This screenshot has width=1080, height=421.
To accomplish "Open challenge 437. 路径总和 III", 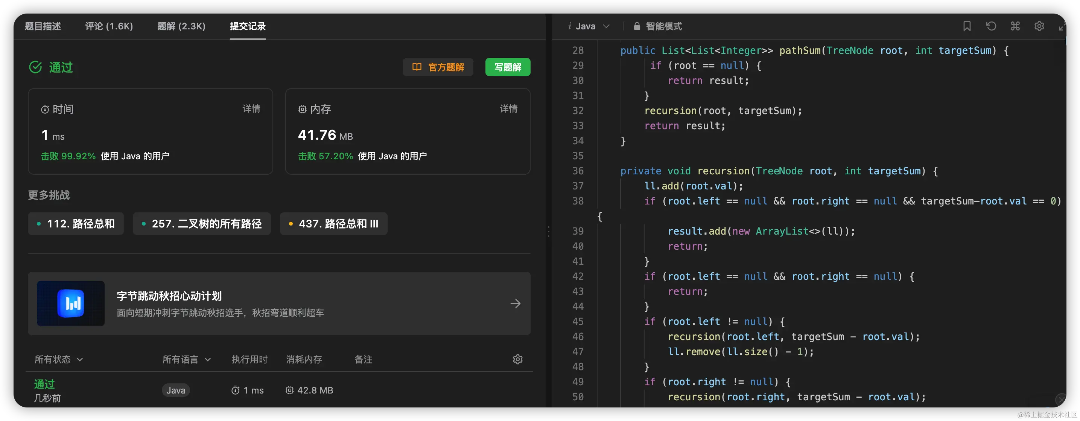I will [333, 224].
